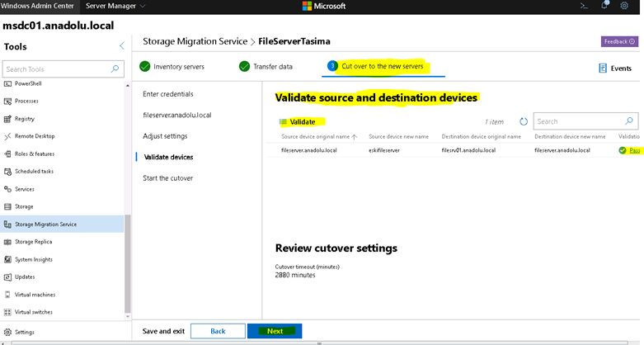Go to fileserver.anadolu.local step
Screen dimensions: 644x345
coord(177,115)
